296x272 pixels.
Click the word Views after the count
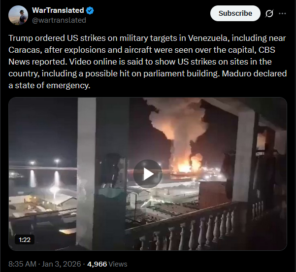point(118,264)
